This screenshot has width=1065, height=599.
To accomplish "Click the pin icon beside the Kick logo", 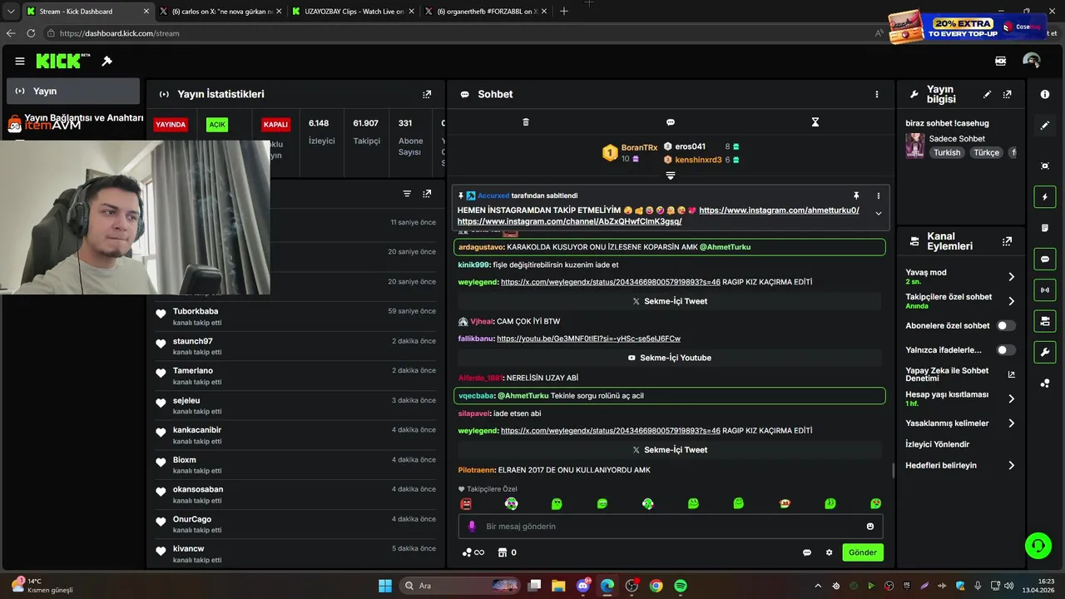I will tap(107, 61).
